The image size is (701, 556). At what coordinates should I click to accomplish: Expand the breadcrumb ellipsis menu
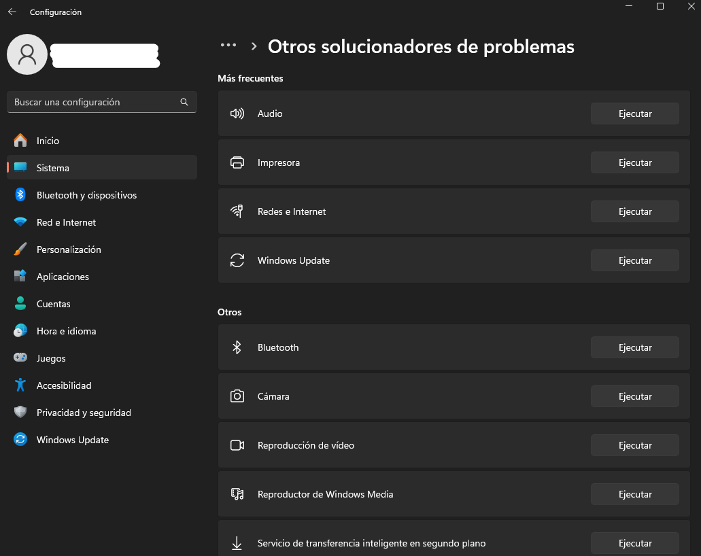tap(228, 45)
